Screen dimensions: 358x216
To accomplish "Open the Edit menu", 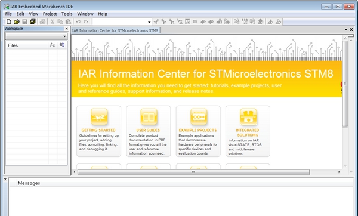I will 20,14.
